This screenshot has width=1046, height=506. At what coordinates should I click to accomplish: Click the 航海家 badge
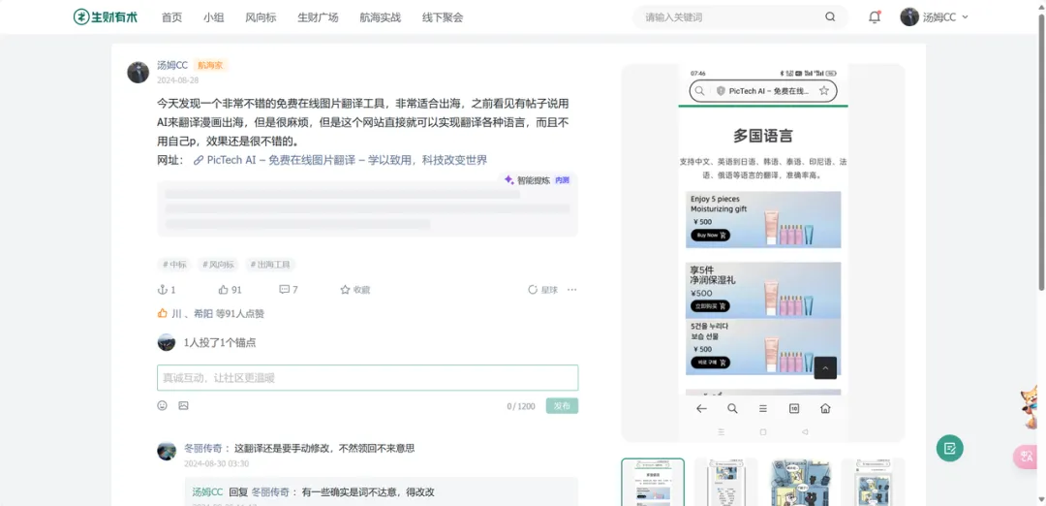pos(211,65)
